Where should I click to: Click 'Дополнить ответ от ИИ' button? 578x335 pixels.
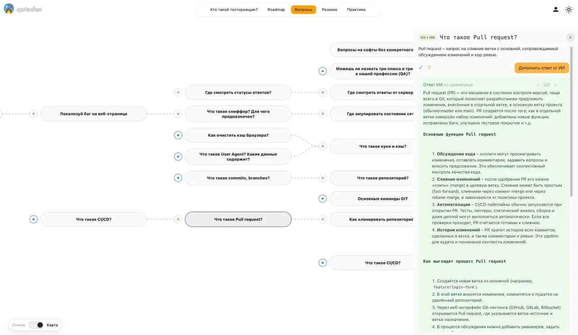pos(541,68)
